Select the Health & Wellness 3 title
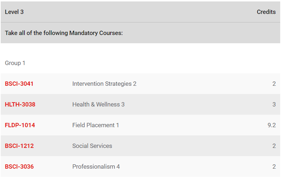The width and height of the screenshot is (282, 179). tap(98, 105)
